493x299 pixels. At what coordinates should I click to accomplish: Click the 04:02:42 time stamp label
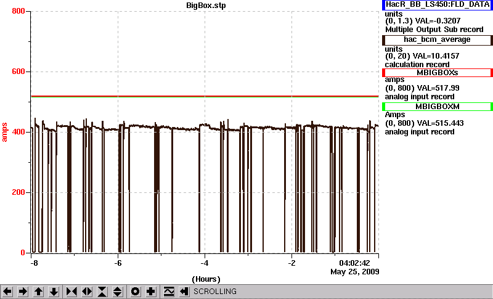tap(355, 263)
